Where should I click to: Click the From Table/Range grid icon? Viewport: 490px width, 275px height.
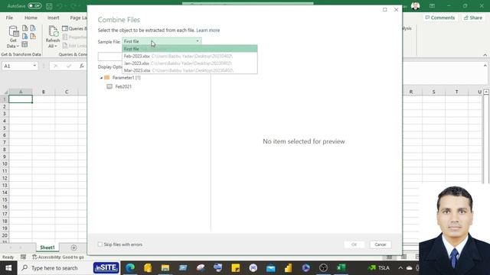(x=24, y=44)
